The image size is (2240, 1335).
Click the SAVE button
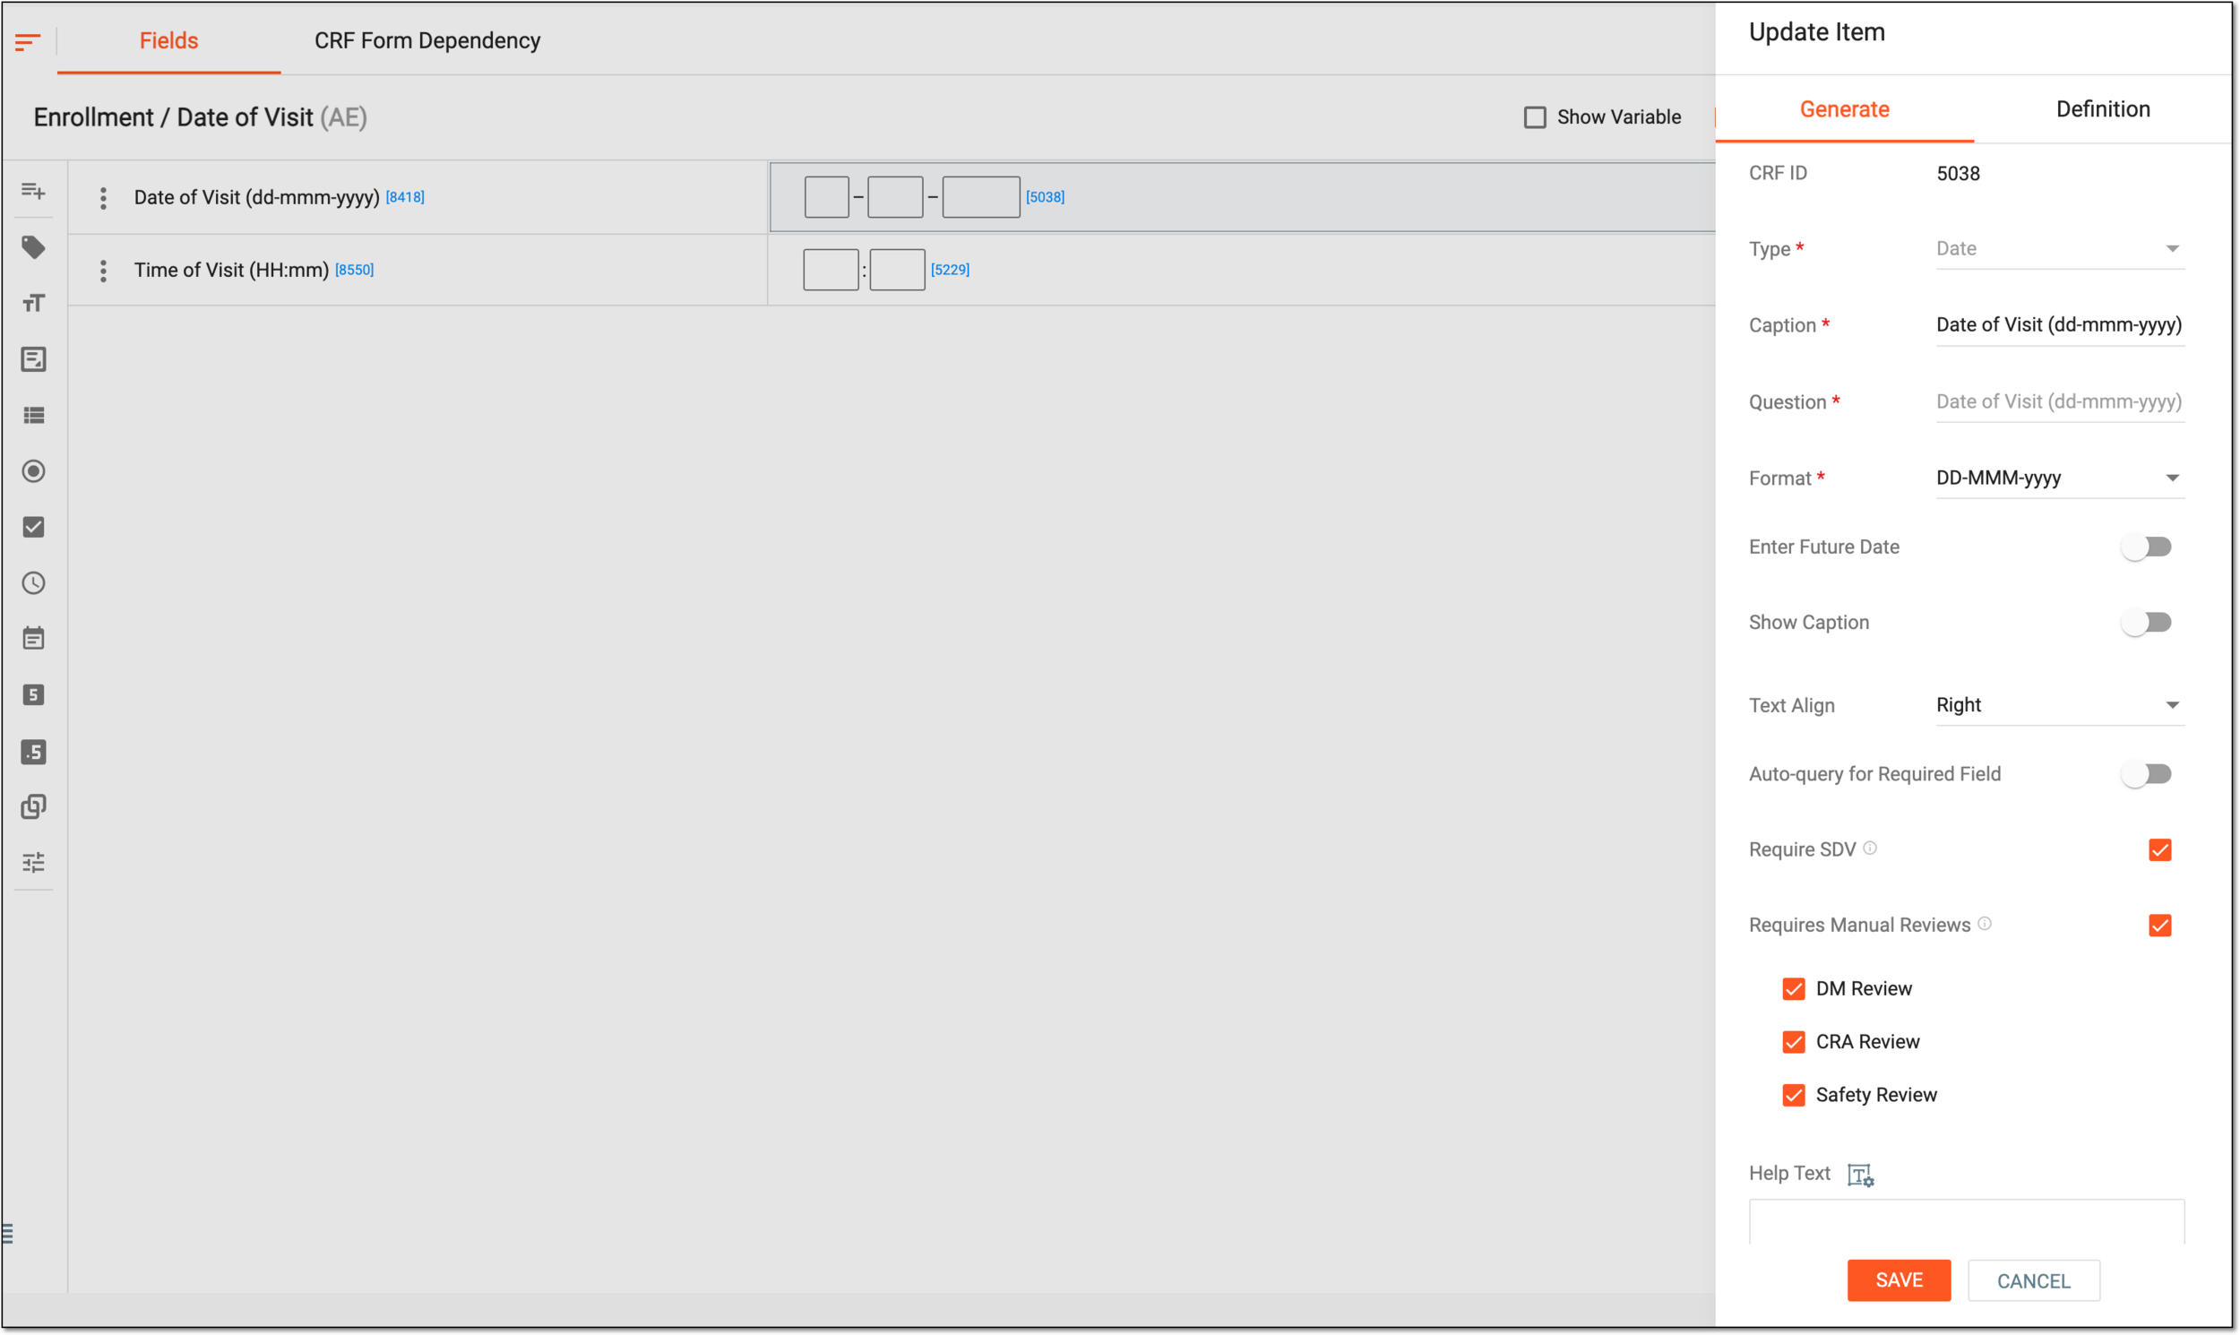1899,1281
